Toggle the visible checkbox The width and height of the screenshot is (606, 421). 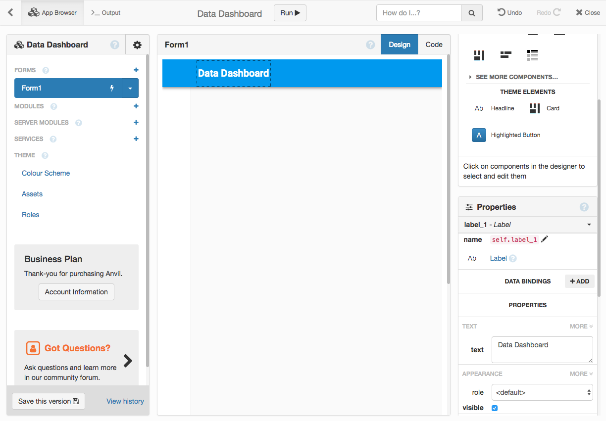click(x=494, y=408)
